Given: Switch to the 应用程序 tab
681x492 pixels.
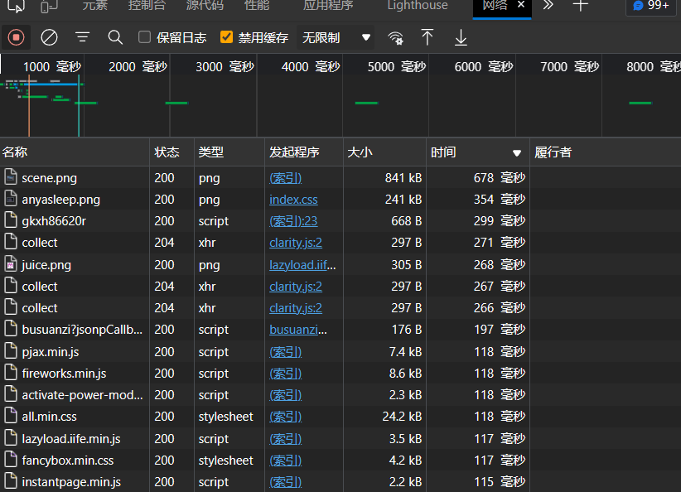Looking at the screenshot, I should point(328,6).
